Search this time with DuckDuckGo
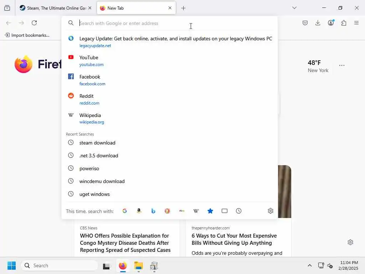365x274 pixels. 168,211
